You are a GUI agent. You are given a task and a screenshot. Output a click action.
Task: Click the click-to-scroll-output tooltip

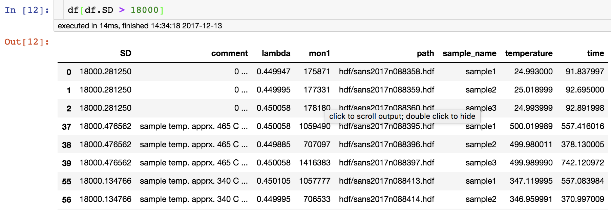click(402, 116)
